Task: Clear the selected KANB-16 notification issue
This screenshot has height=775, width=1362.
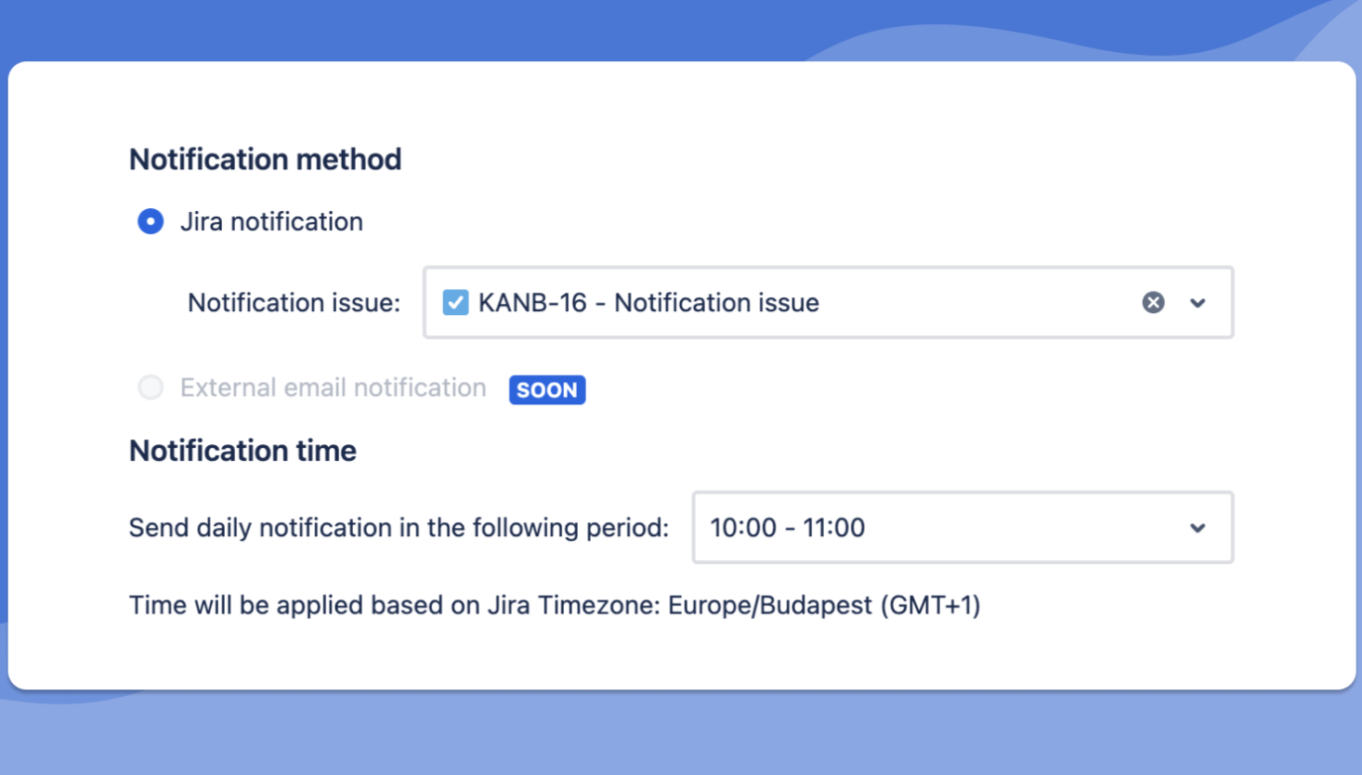Action: [1153, 302]
